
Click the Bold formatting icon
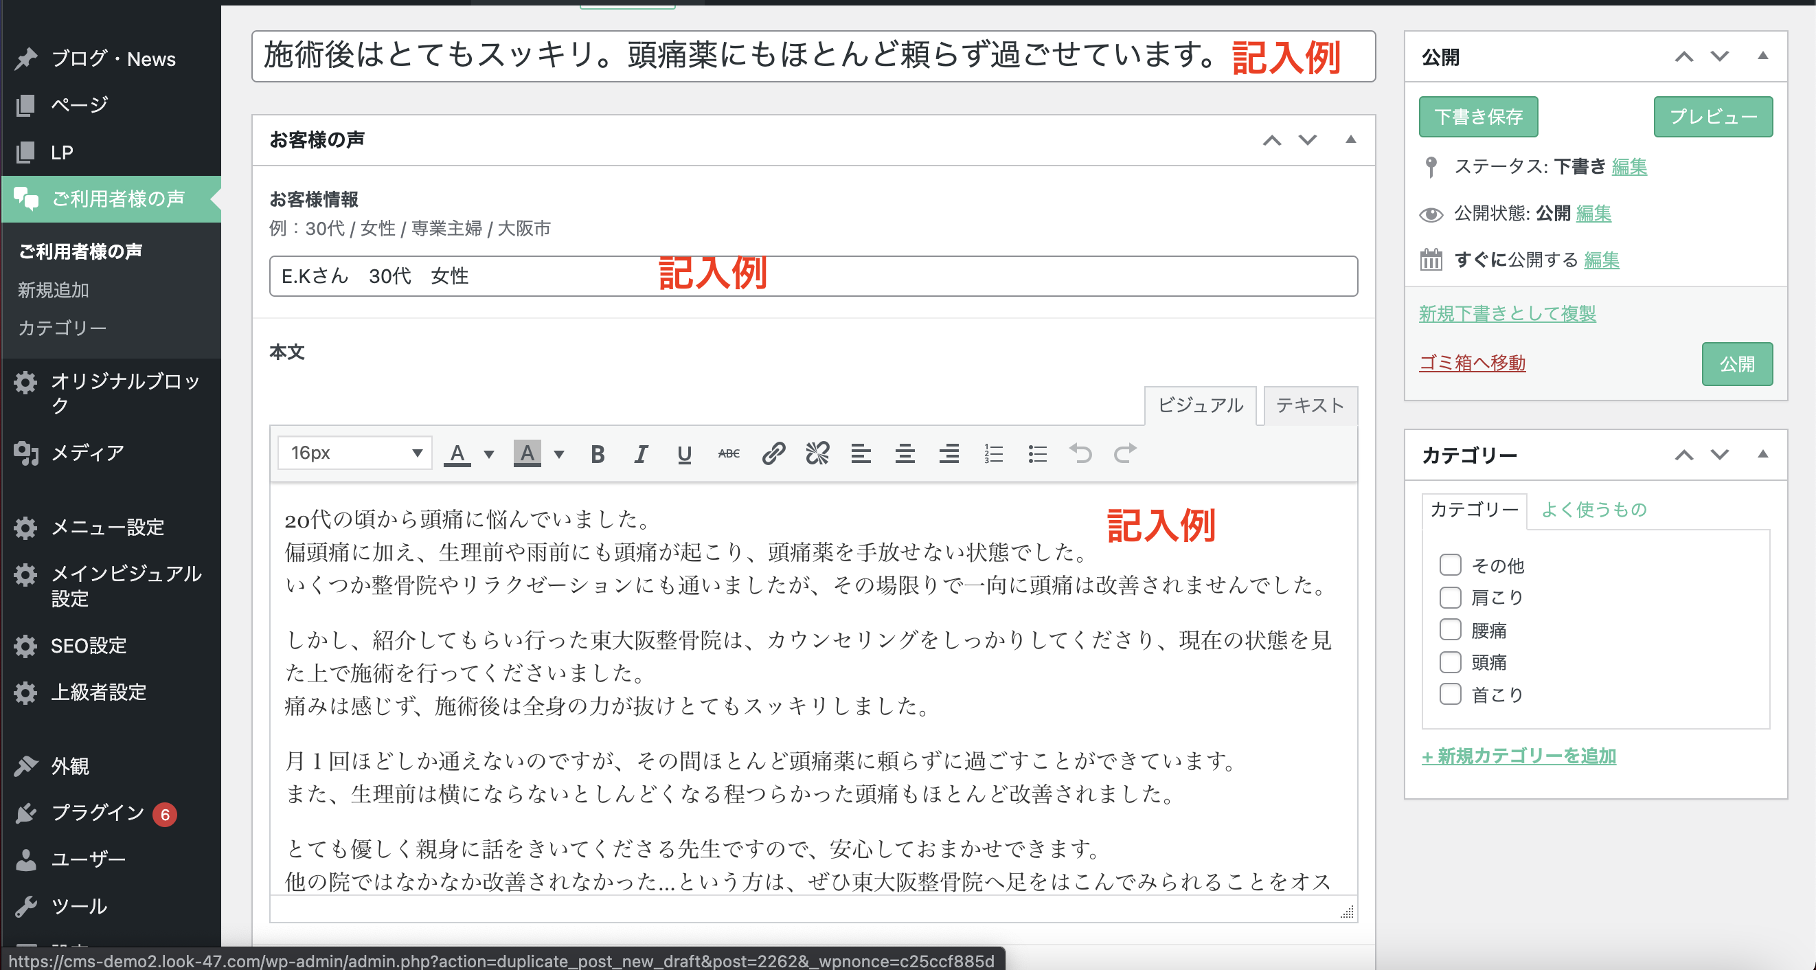click(x=597, y=453)
